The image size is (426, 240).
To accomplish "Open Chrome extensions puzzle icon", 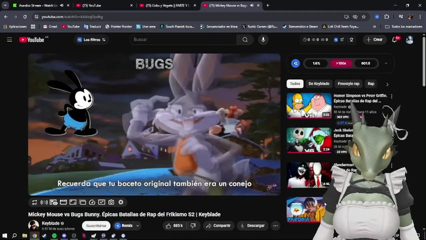I will pos(387,17).
